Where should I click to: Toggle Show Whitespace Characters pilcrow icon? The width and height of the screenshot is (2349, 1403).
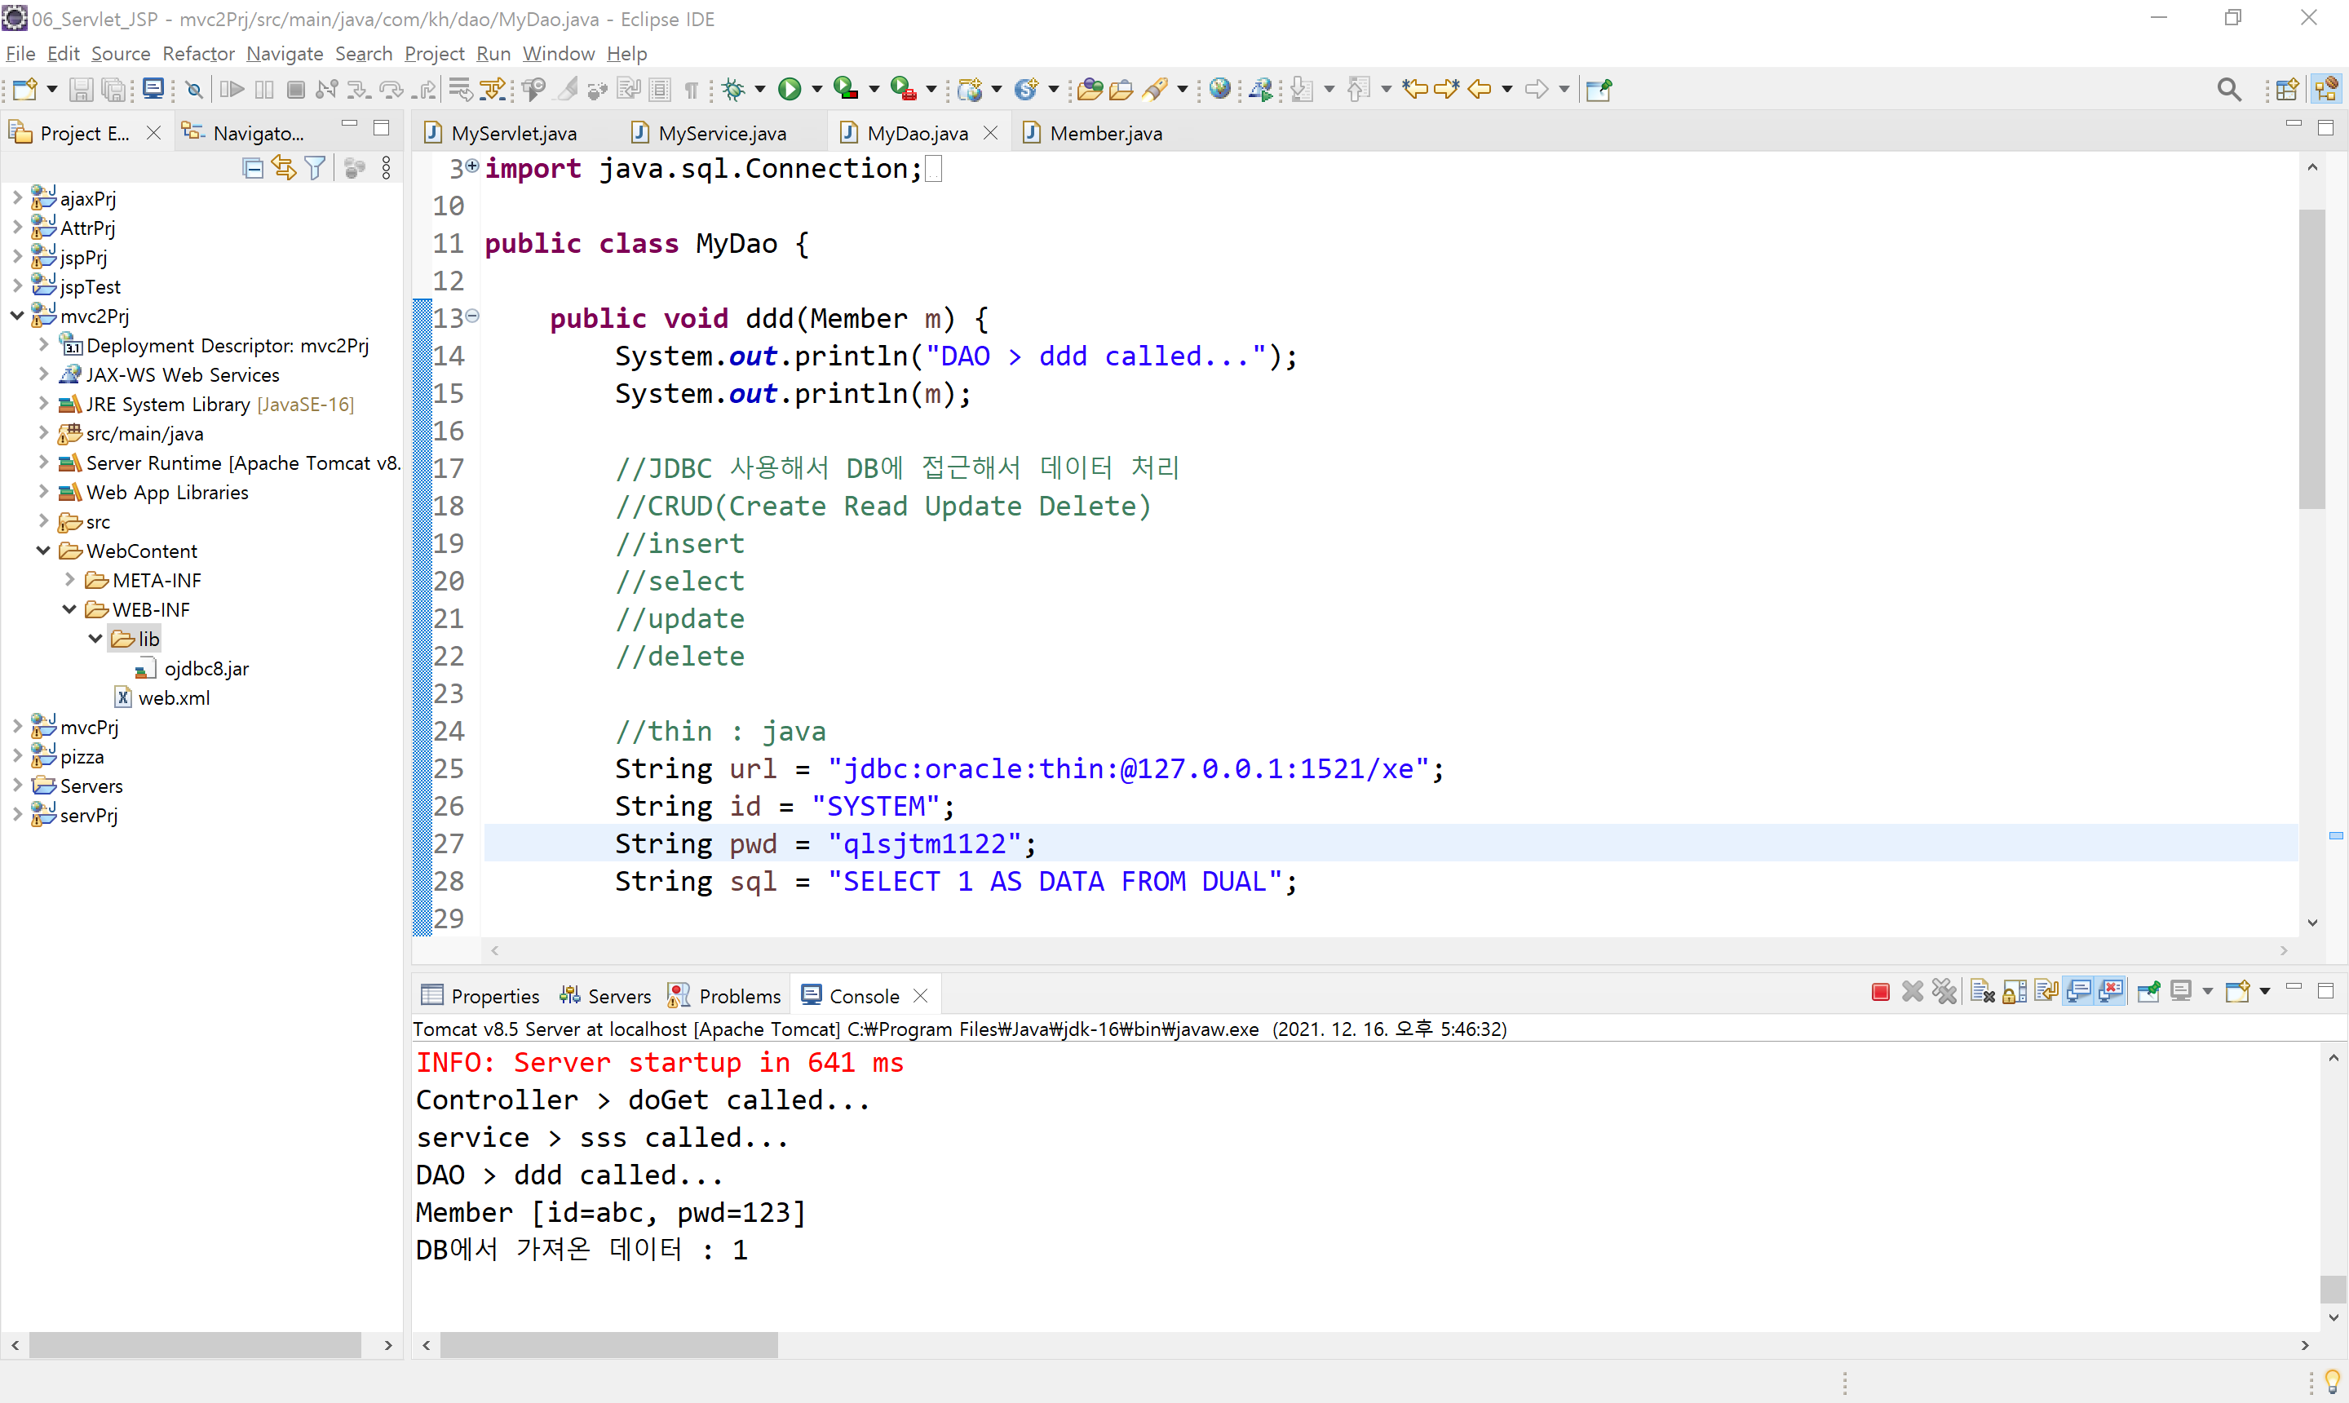click(692, 89)
